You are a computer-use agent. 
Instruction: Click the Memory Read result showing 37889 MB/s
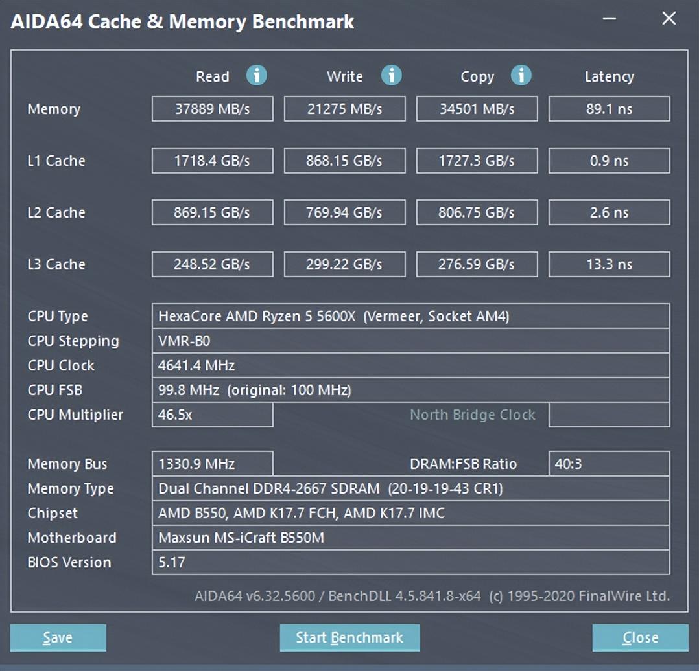[x=212, y=108]
